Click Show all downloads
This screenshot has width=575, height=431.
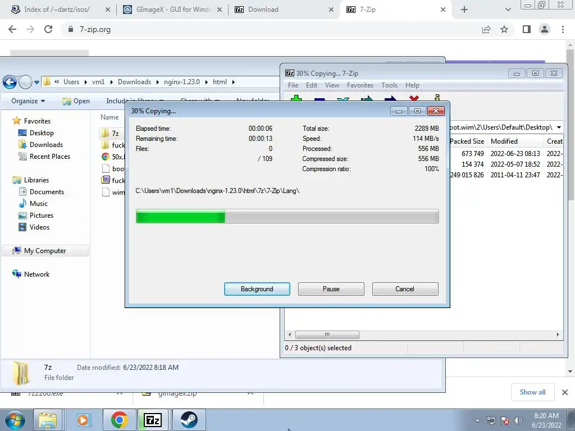tap(532, 392)
